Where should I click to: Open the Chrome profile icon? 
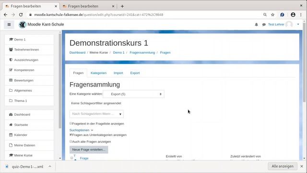(x=293, y=15)
